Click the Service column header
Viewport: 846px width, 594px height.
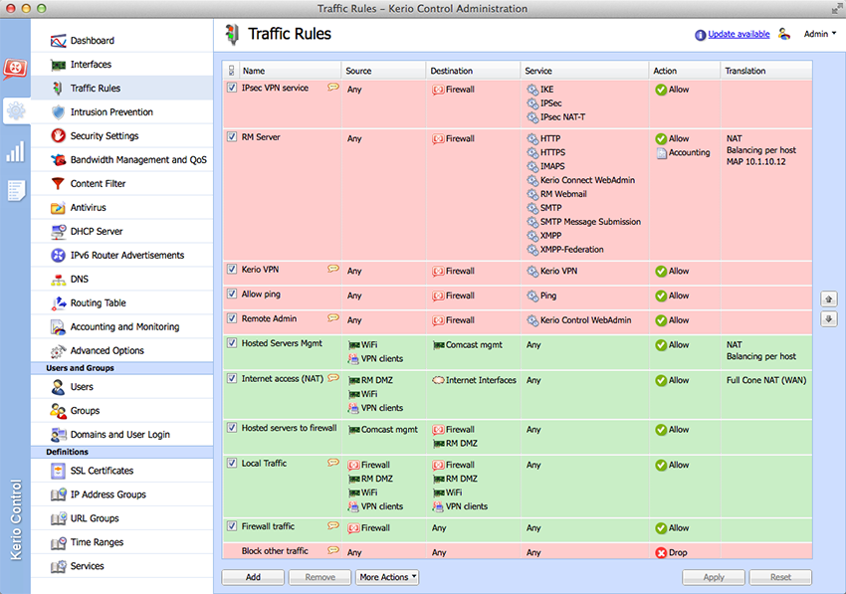point(584,71)
